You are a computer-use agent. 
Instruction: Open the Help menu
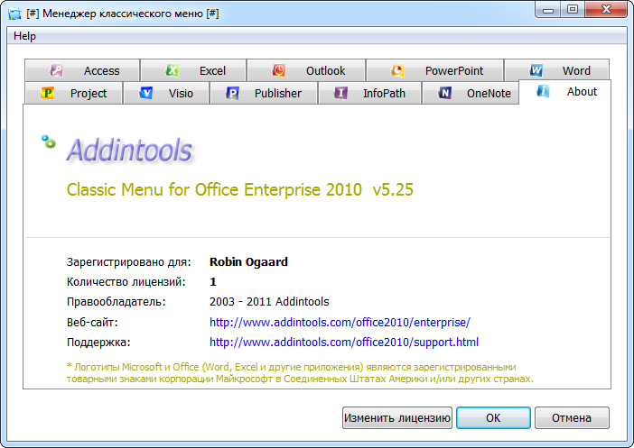[24, 36]
